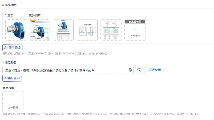The height and width of the screenshot is (120, 214).
Task: Click the video requirement hint text mentioning 2GB
Action: click(101, 114)
